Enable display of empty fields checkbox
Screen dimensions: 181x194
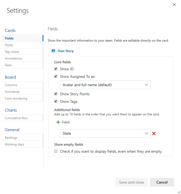pos(56,151)
